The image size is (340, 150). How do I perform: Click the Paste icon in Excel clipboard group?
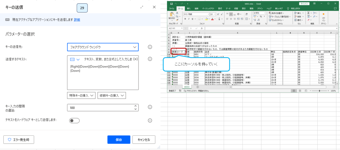pyautogui.click(x=172, y=15)
